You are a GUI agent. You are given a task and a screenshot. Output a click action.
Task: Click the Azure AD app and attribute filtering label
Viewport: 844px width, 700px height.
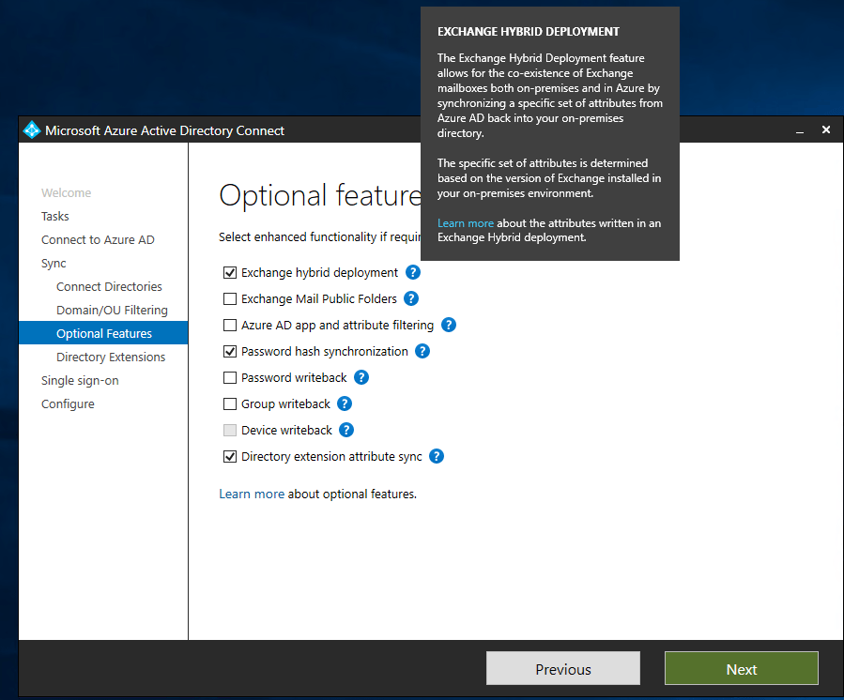click(x=337, y=325)
